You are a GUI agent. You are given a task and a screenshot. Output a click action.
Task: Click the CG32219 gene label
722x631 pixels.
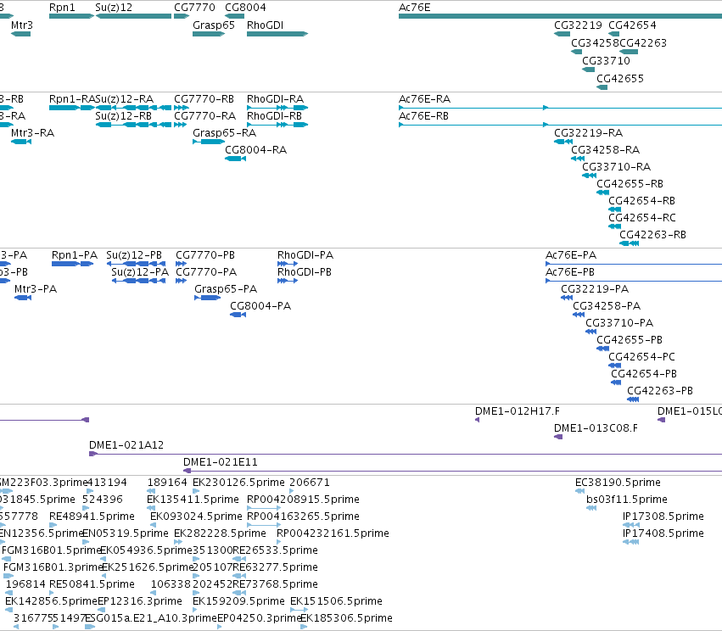(x=578, y=25)
